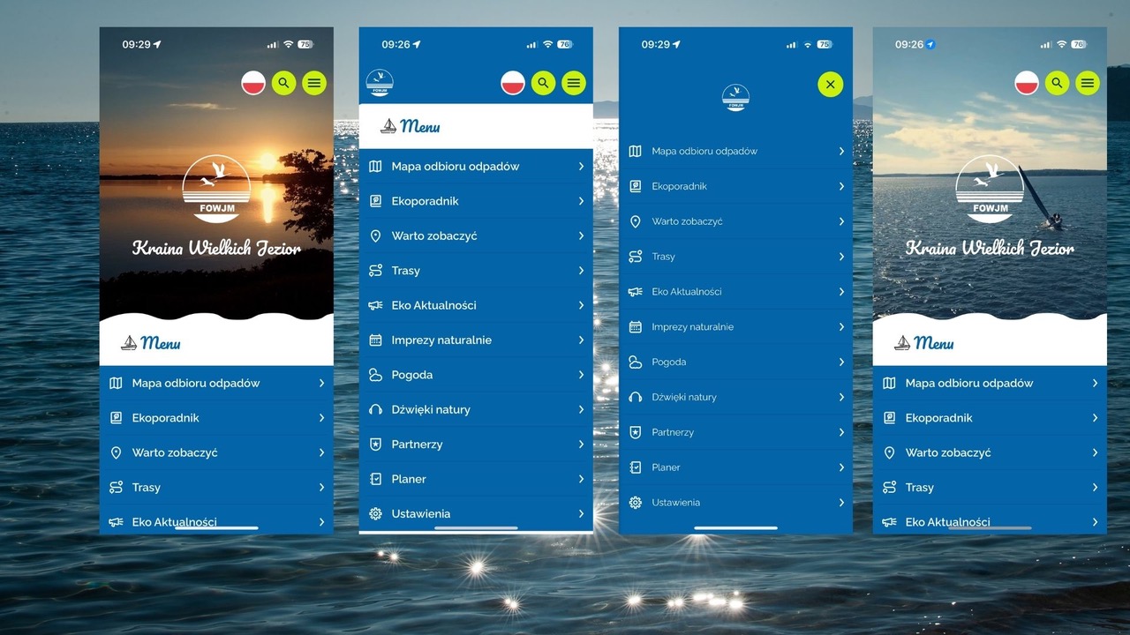This screenshot has width=1130, height=635.
Task: Click the large FOWJM logo on the sunset screen
Action: coord(216,190)
